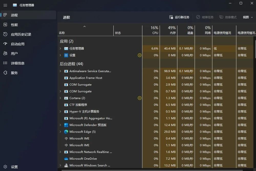
Task: Expand the 任务管理器 process group
Action: click(x=60, y=49)
